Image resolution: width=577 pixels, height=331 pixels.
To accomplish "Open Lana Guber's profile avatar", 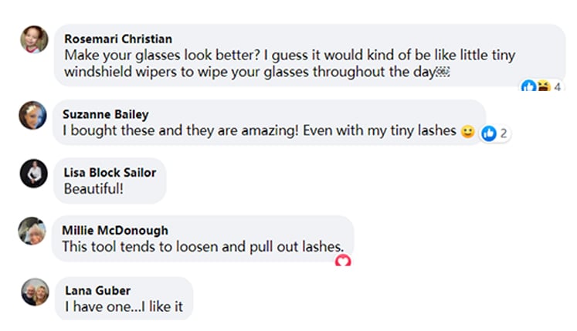I will pos(35,291).
